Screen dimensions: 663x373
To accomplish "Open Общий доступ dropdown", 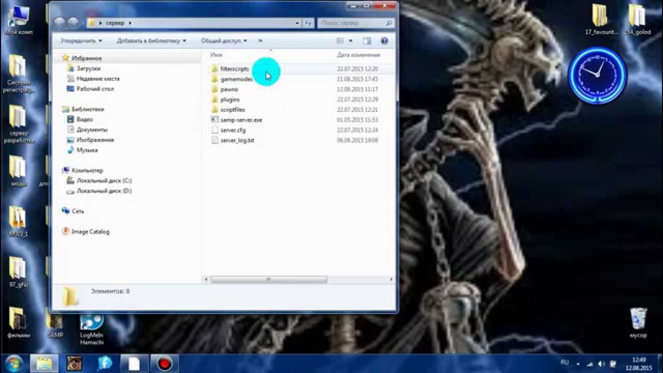I will click(224, 40).
